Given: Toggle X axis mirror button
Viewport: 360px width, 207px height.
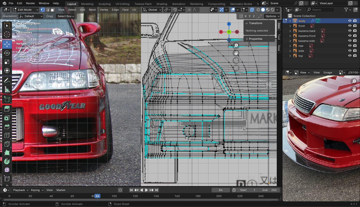Looking at the screenshot, I should point(246,16).
